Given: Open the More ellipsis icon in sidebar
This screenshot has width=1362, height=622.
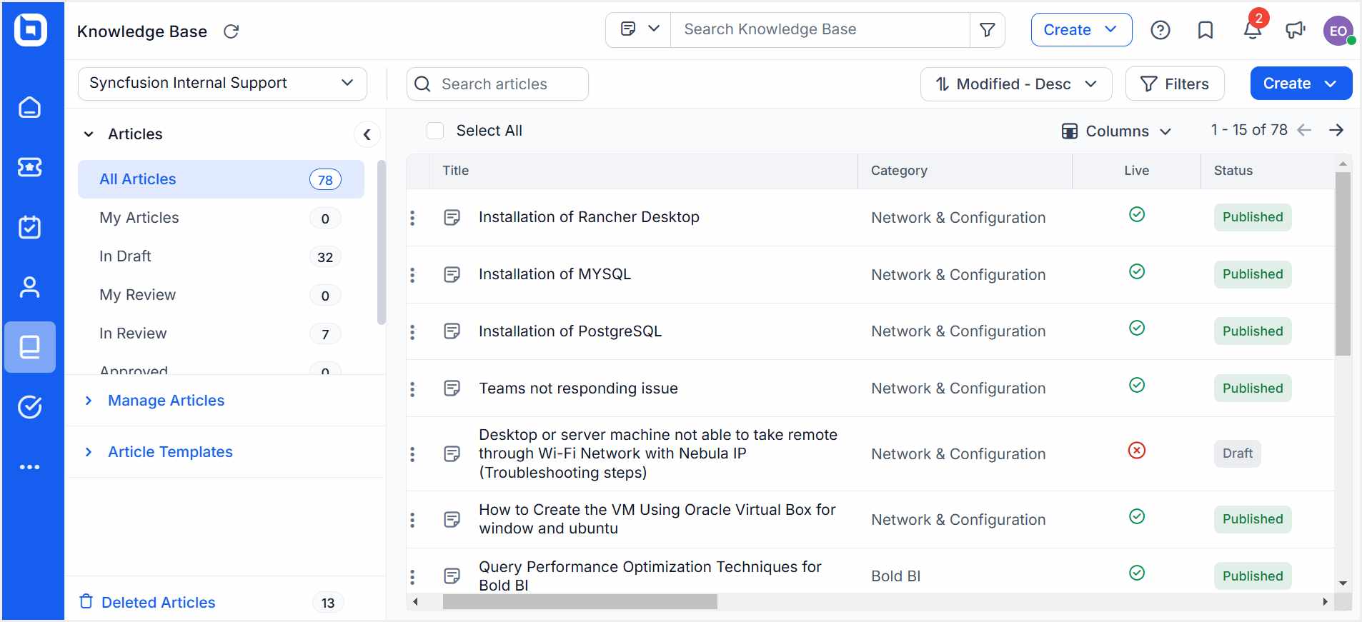Looking at the screenshot, I should tap(29, 467).
